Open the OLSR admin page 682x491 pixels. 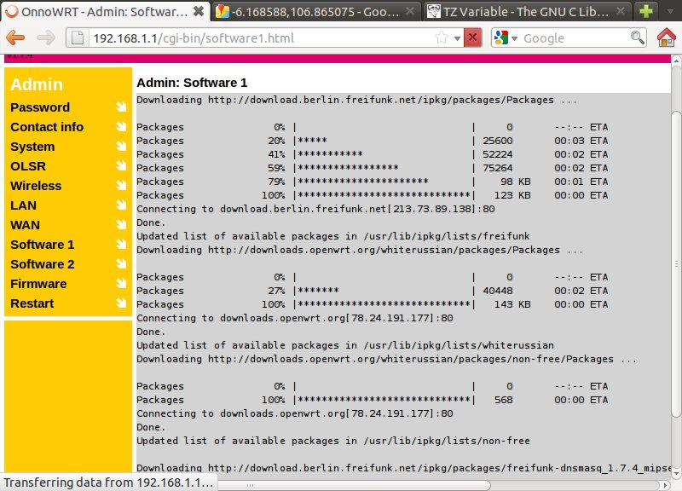coord(28,166)
